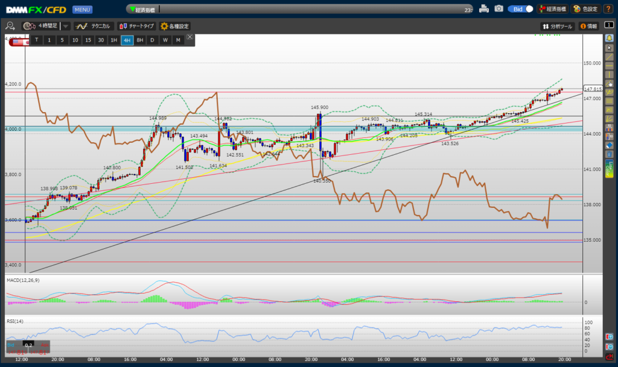Switch to the D daily timeframe tab

[x=152, y=40]
